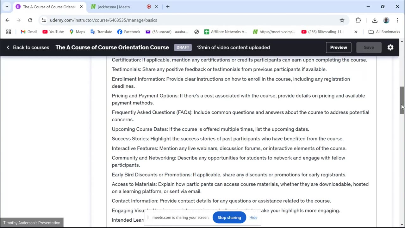The height and width of the screenshot is (228, 405).
Task: Click the address bar URL
Action: [103, 20]
